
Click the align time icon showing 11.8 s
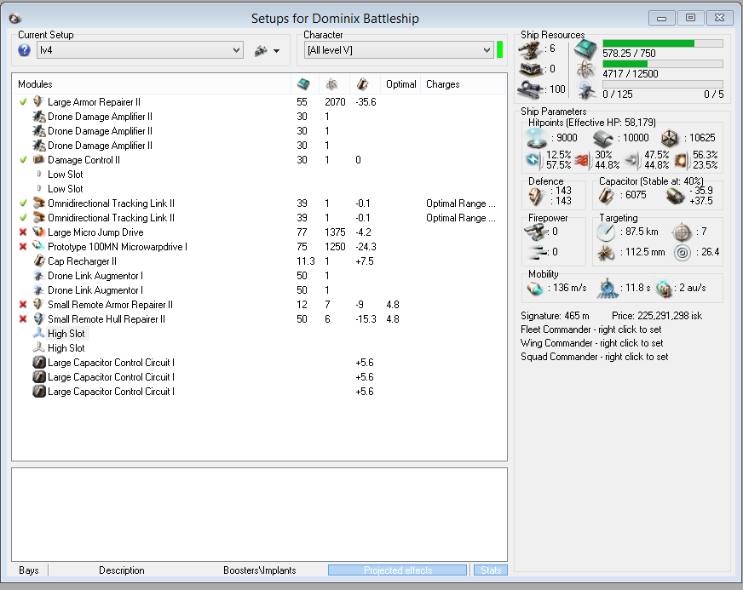click(x=608, y=288)
